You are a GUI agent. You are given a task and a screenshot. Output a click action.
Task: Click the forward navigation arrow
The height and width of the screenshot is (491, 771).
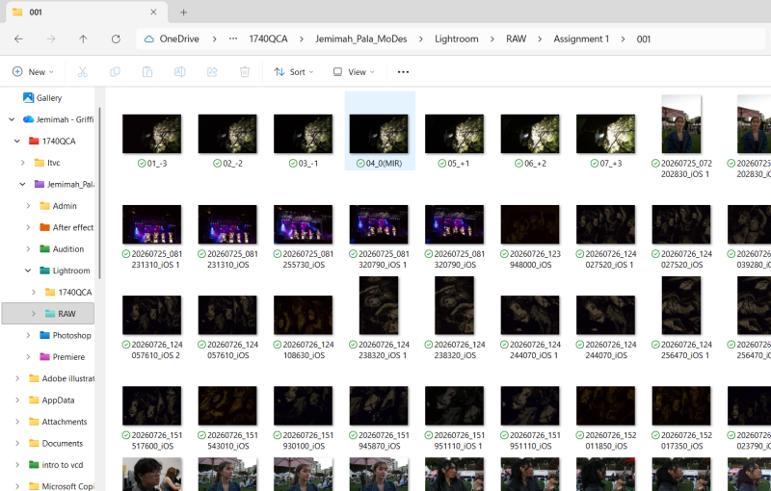(x=51, y=39)
